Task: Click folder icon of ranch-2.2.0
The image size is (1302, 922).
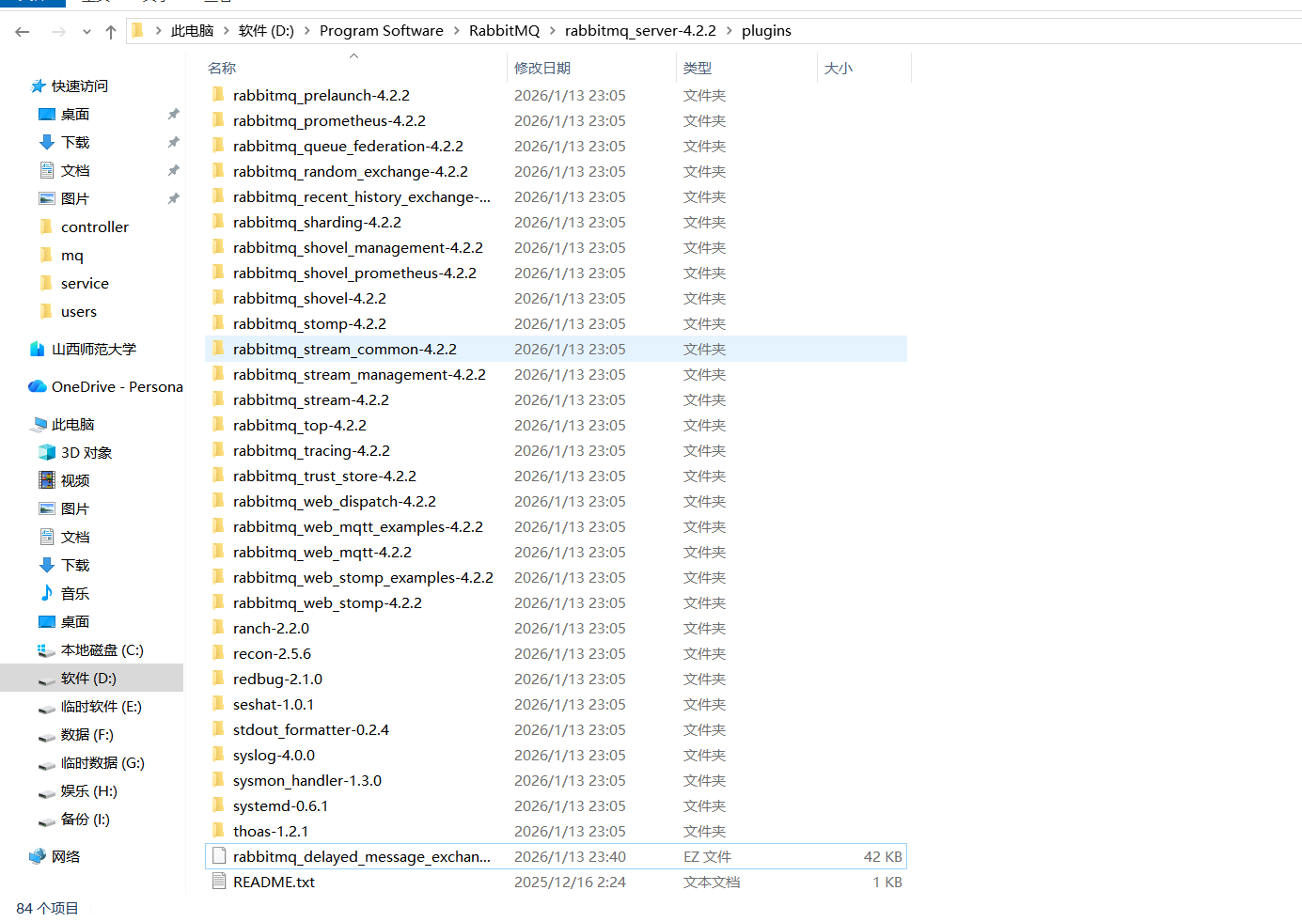Action: pos(218,628)
